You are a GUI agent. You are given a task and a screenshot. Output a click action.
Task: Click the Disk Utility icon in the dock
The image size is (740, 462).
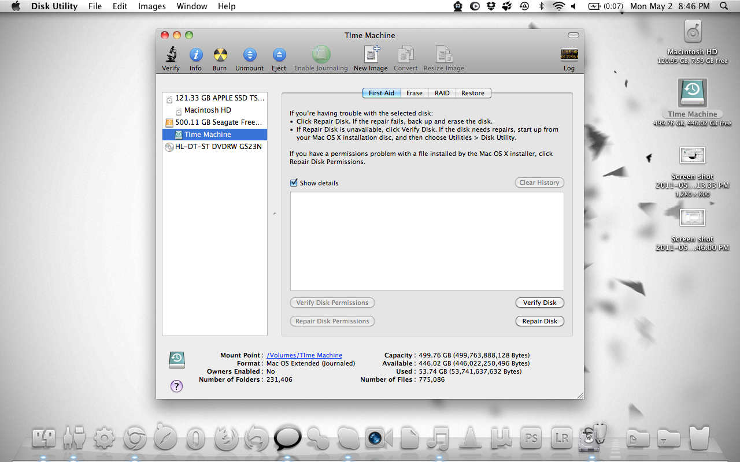(x=593, y=437)
